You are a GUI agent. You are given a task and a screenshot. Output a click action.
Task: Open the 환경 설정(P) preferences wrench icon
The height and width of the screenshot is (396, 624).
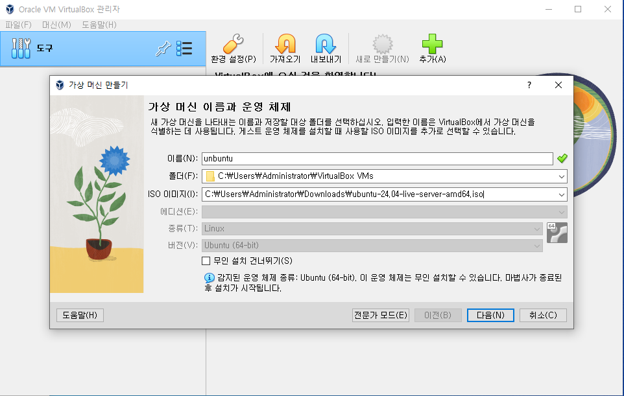pyautogui.click(x=234, y=43)
